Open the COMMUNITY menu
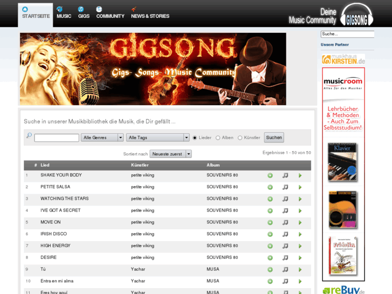 [110, 13]
